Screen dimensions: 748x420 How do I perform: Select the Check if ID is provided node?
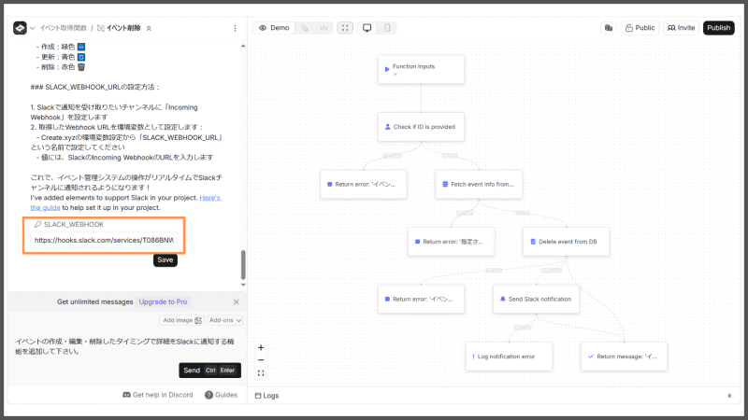(421, 127)
